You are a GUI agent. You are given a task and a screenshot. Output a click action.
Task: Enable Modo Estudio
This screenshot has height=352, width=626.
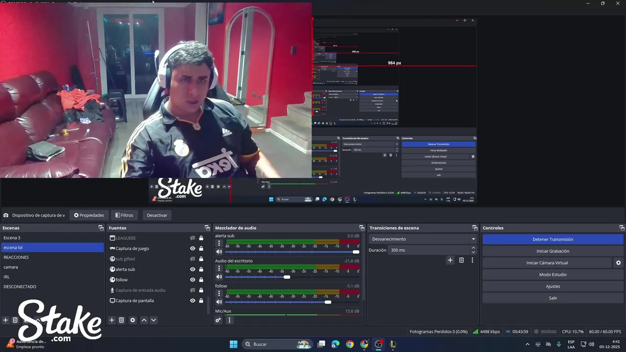pyautogui.click(x=553, y=275)
